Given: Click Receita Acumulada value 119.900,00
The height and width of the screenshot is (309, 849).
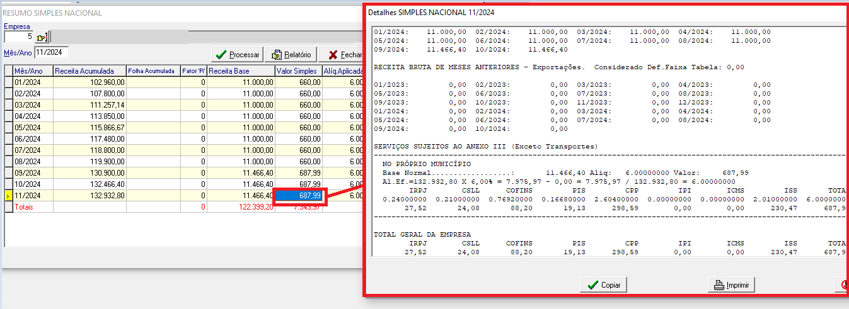Looking at the screenshot, I should [x=107, y=161].
